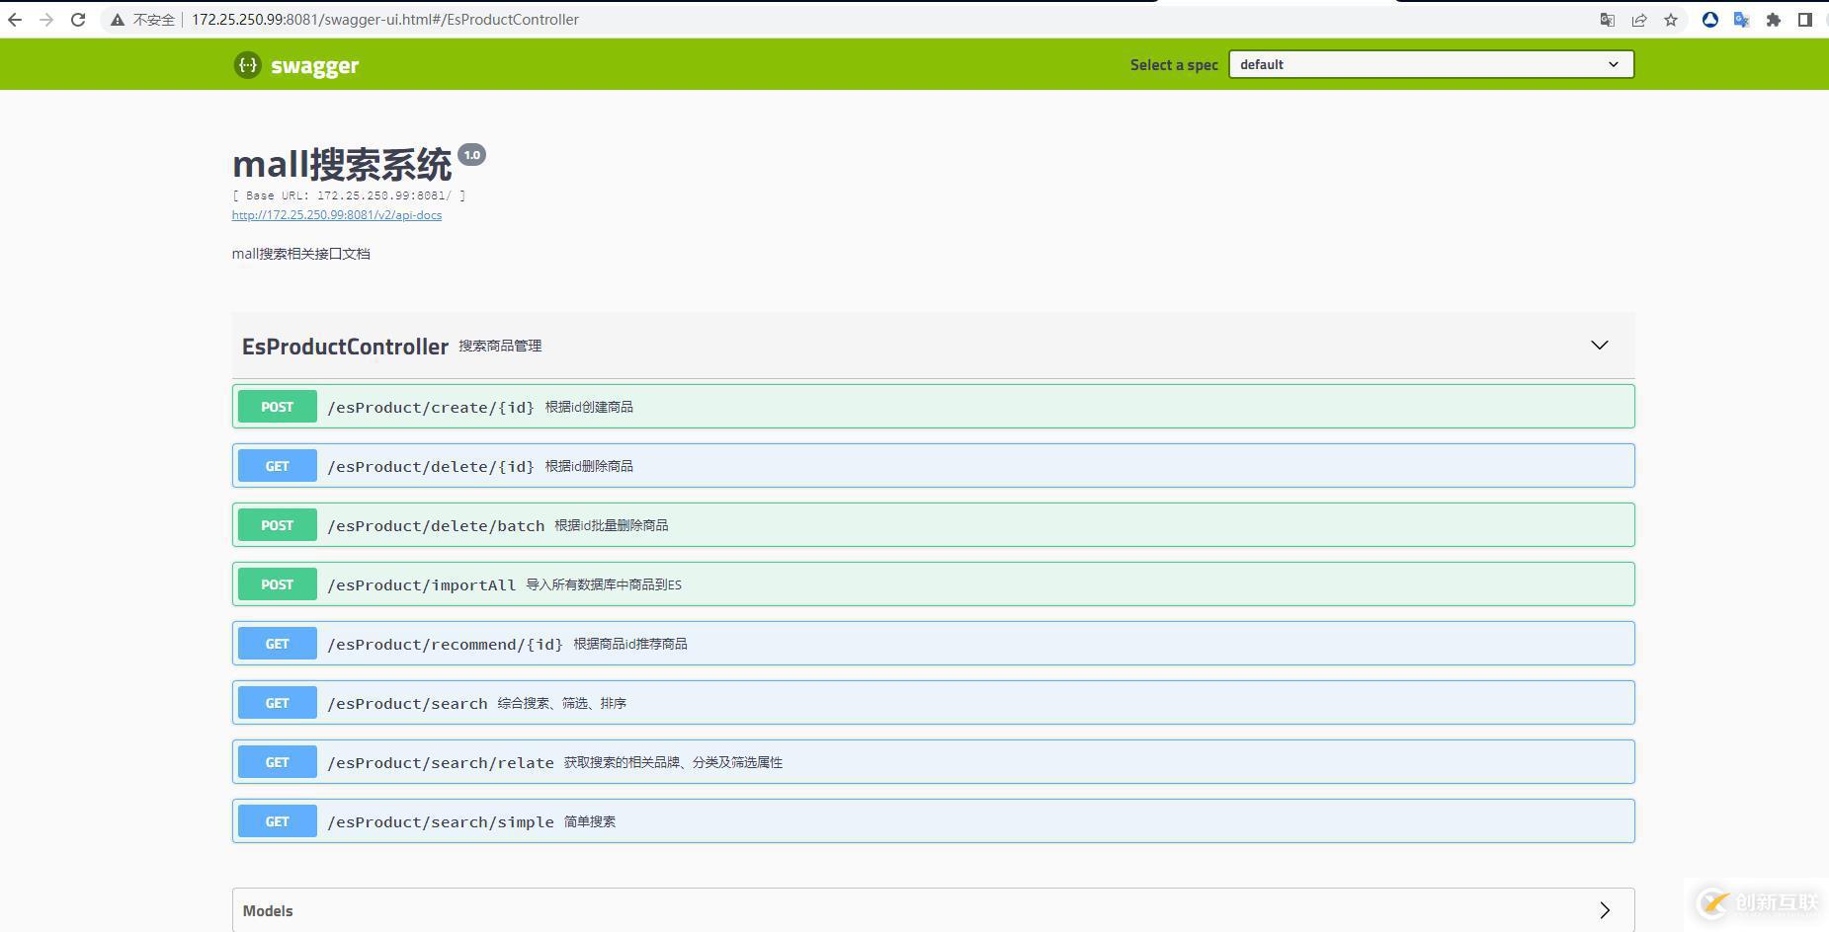Collapse the EsProductController section chevron
The height and width of the screenshot is (932, 1829).
(1600, 345)
